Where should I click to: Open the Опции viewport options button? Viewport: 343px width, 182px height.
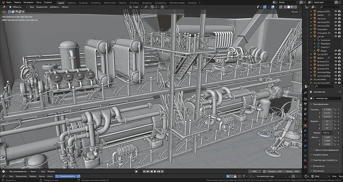click(295, 12)
